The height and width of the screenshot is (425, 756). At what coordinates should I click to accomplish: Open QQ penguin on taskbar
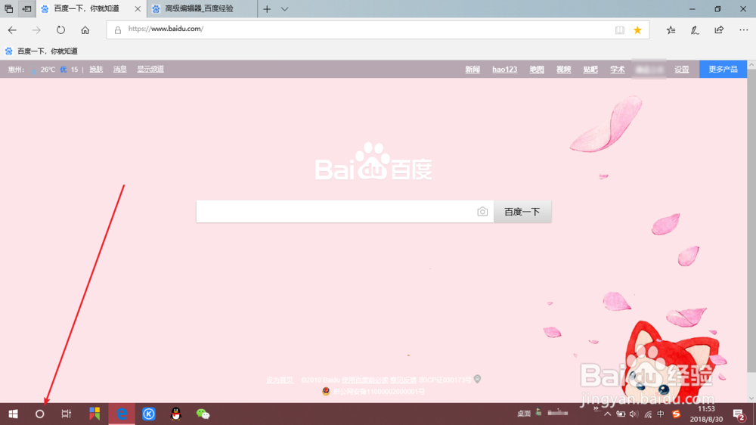click(x=176, y=414)
